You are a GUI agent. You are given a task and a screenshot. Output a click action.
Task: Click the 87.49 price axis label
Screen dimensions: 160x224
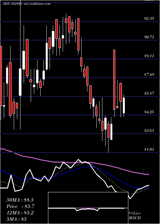[x=149, y=75]
